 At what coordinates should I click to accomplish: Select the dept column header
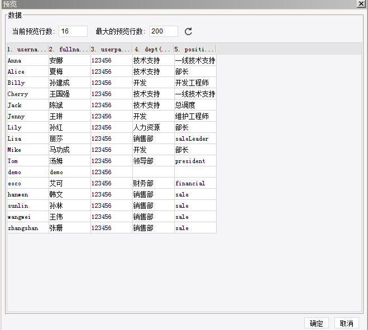click(x=153, y=49)
